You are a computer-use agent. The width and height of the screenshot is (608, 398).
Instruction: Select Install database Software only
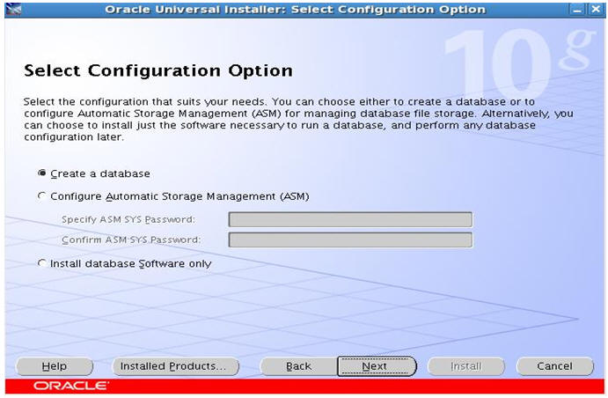[124, 263]
